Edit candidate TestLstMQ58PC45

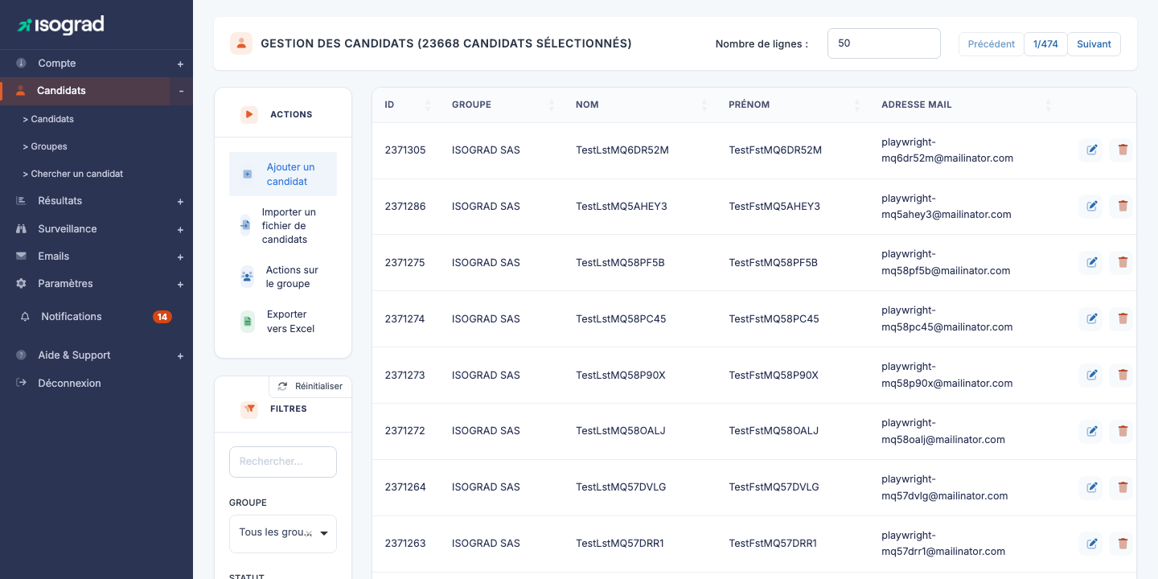click(x=1091, y=318)
